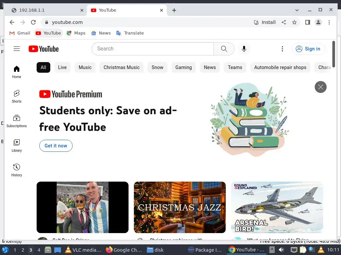Open the YouTube hamburger guide menu

click(x=17, y=49)
